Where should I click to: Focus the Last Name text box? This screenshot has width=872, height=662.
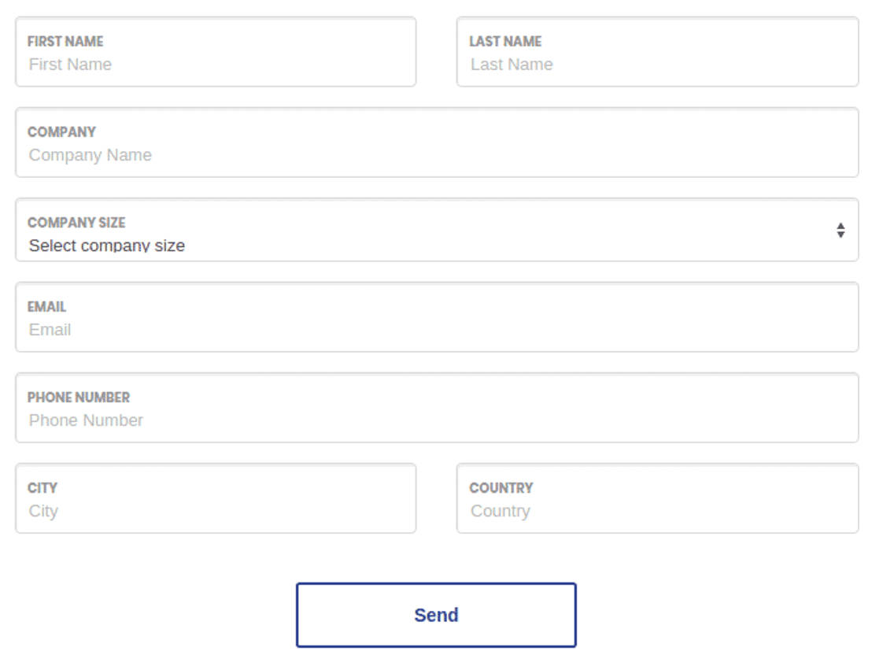coord(656,65)
